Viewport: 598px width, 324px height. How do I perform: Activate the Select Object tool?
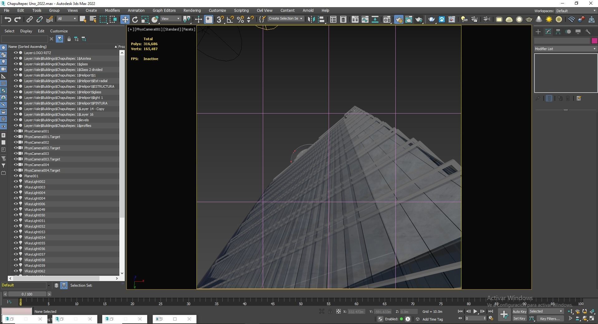click(x=83, y=20)
